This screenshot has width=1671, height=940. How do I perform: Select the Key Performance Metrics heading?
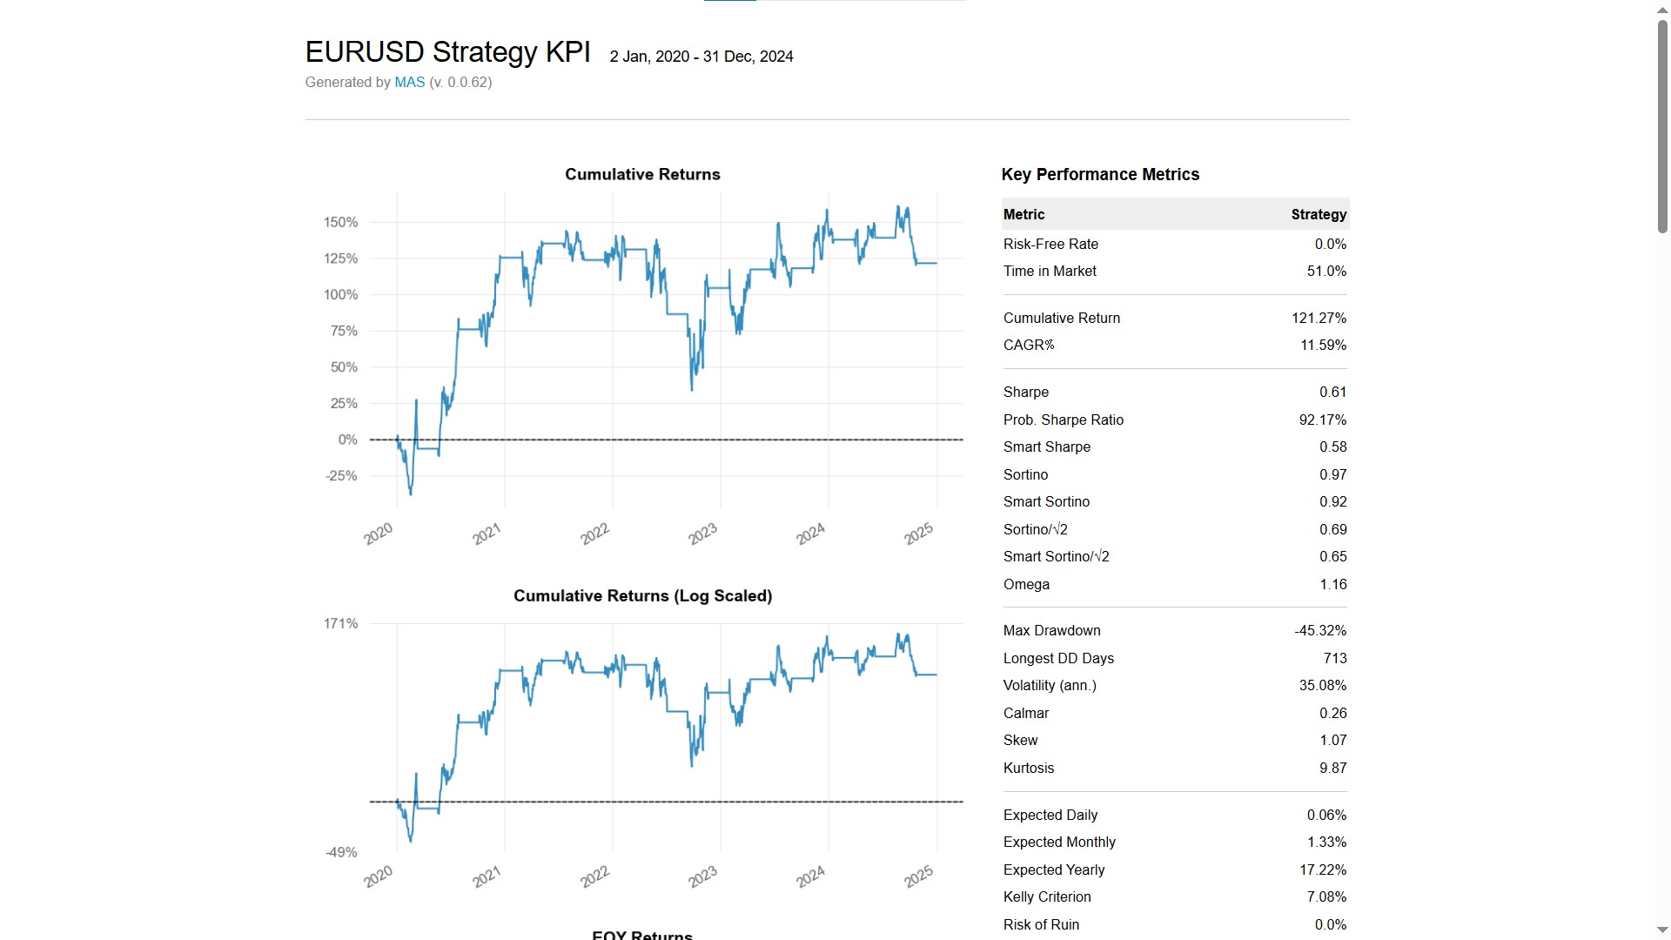(1100, 174)
